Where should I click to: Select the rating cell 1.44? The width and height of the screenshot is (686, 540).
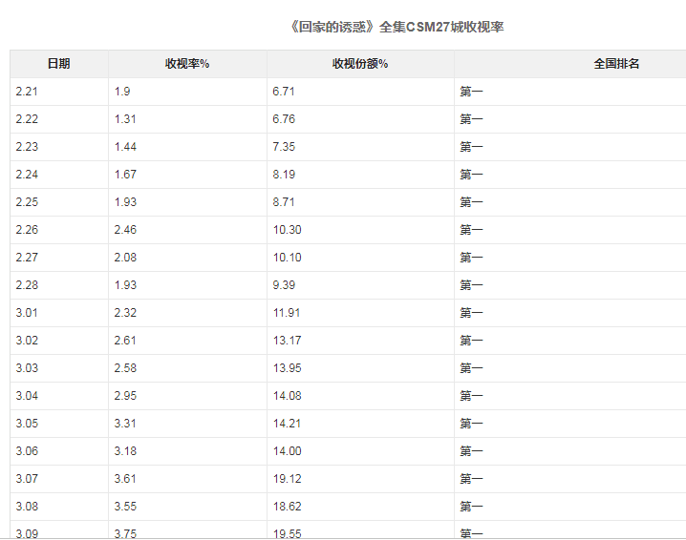187,147
